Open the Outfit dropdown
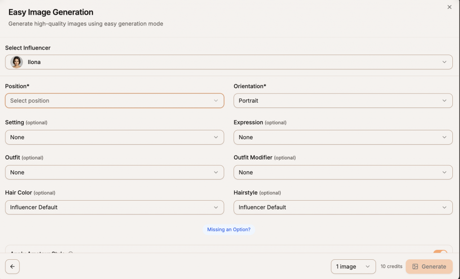Screen dimensions: 460x279 click(114, 172)
